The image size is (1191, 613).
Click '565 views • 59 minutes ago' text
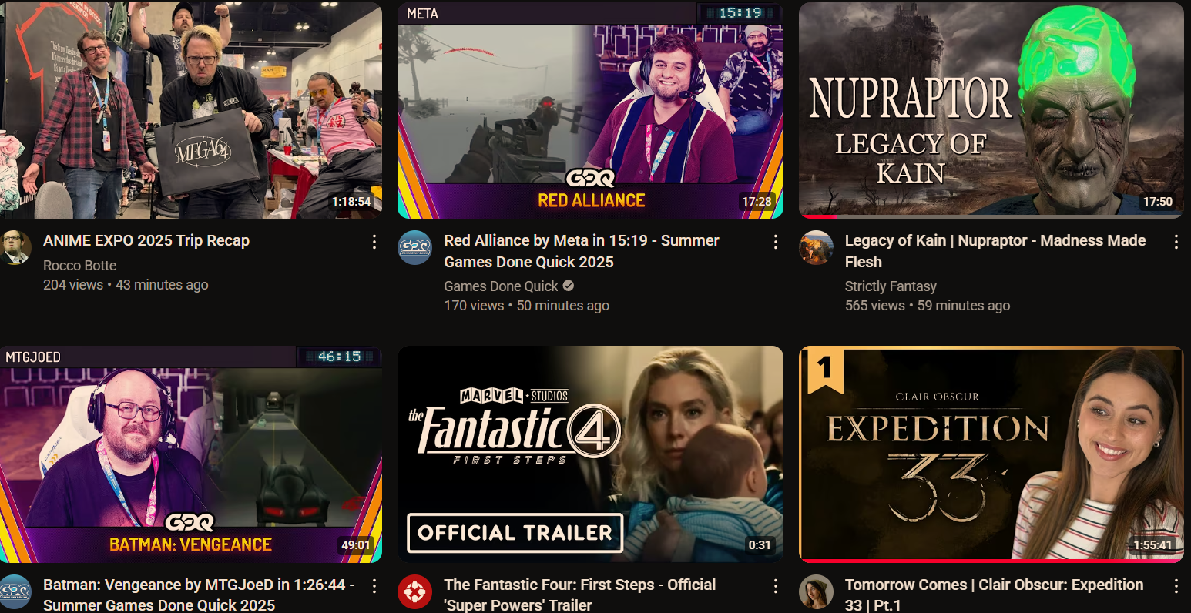(928, 306)
